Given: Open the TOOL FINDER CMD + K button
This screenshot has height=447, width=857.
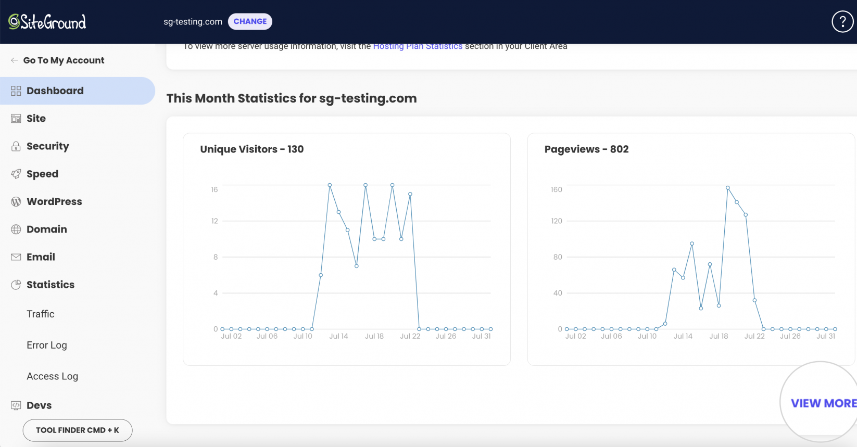Looking at the screenshot, I should pos(78,430).
